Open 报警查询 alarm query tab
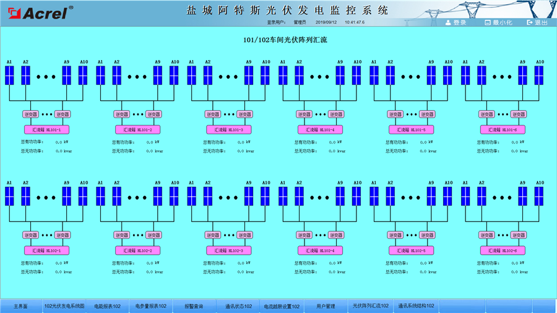The height and width of the screenshot is (313, 557). pos(193,306)
